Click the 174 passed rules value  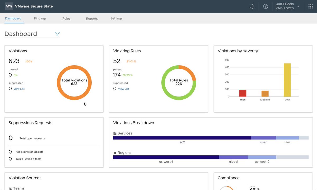point(117,75)
